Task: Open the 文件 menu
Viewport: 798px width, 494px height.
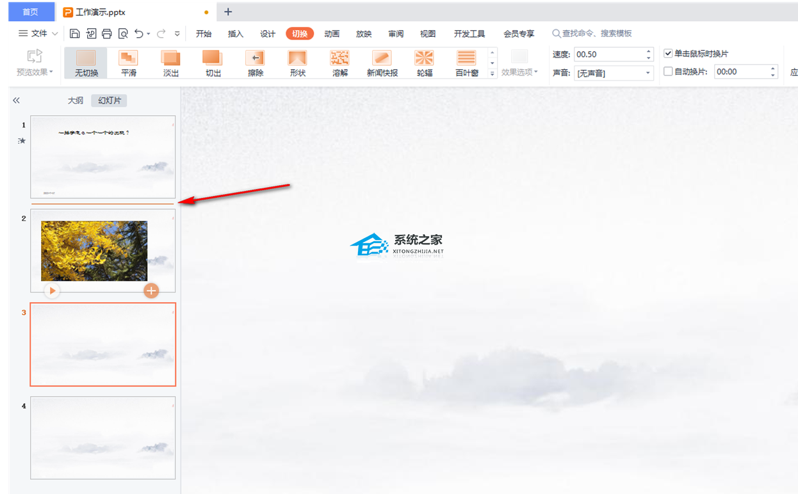Action: pos(38,33)
